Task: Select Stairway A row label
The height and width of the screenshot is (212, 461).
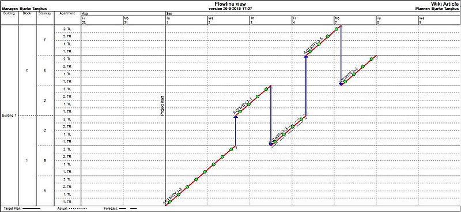Action: coord(45,191)
